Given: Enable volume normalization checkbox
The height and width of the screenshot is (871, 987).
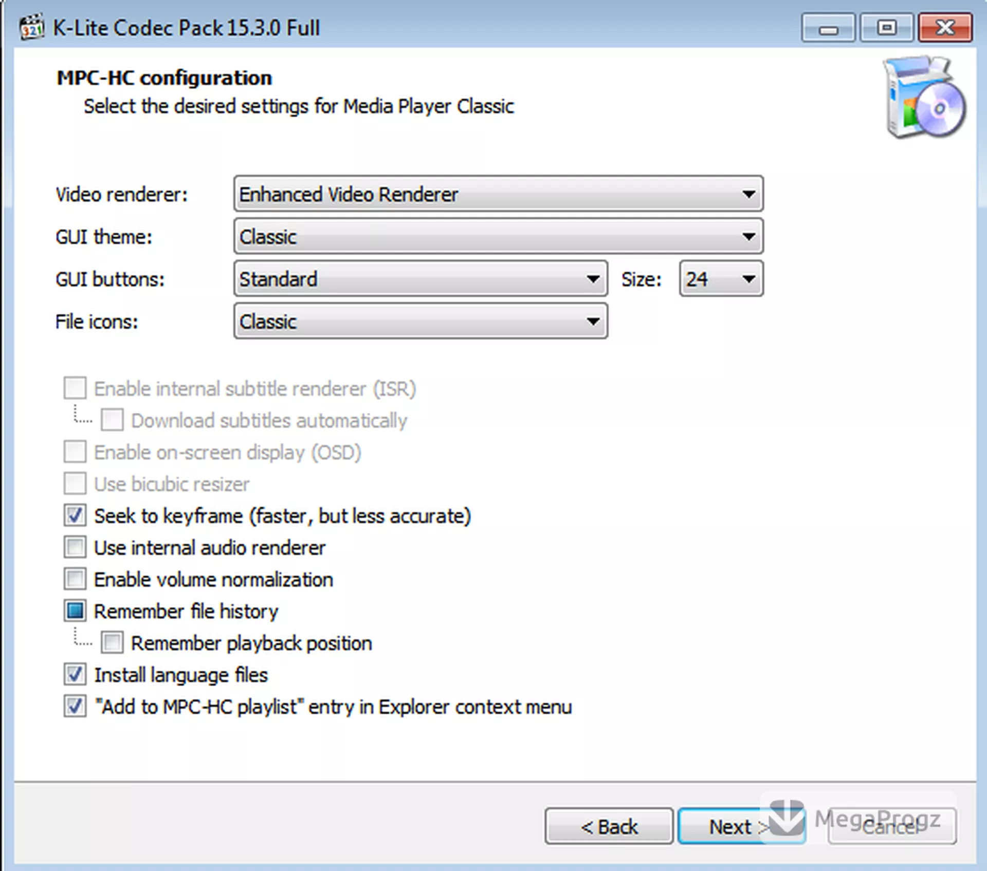Looking at the screenshot, I should [75, 579].
